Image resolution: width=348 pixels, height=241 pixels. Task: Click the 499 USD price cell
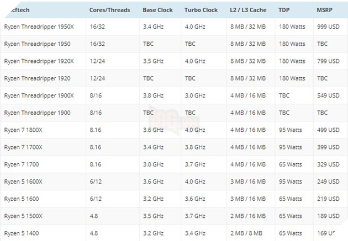(x=328, y=130)
